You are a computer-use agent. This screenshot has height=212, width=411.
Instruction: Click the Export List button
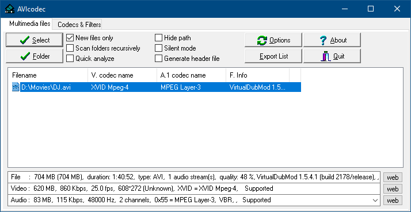273,56
